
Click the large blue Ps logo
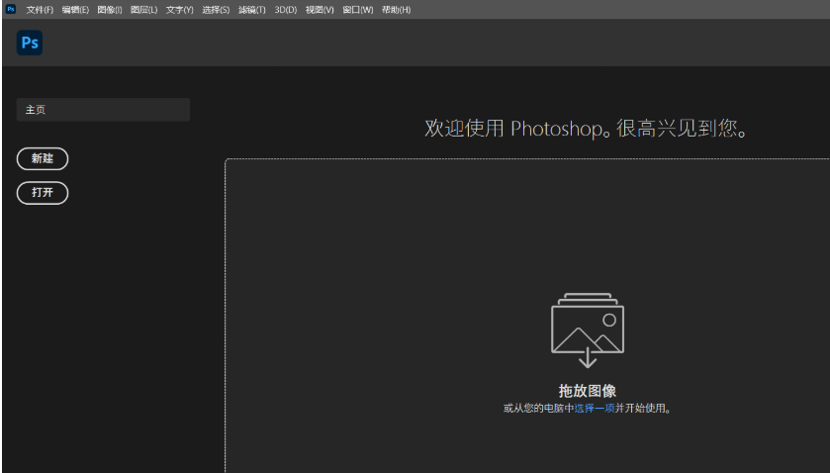30,43
